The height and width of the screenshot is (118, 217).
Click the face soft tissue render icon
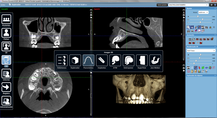click(192, 71)
